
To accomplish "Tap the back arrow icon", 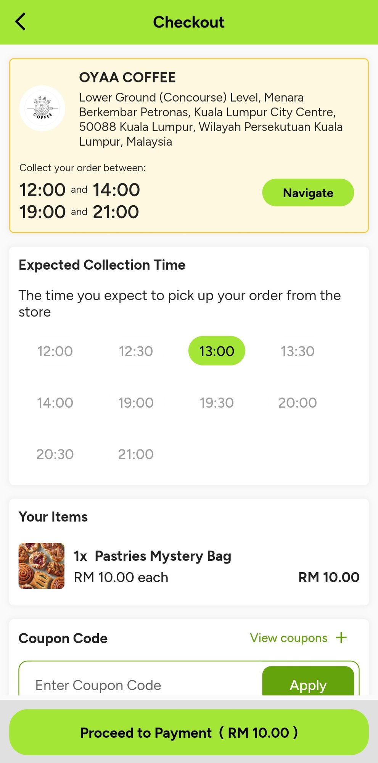I will 21,22.
